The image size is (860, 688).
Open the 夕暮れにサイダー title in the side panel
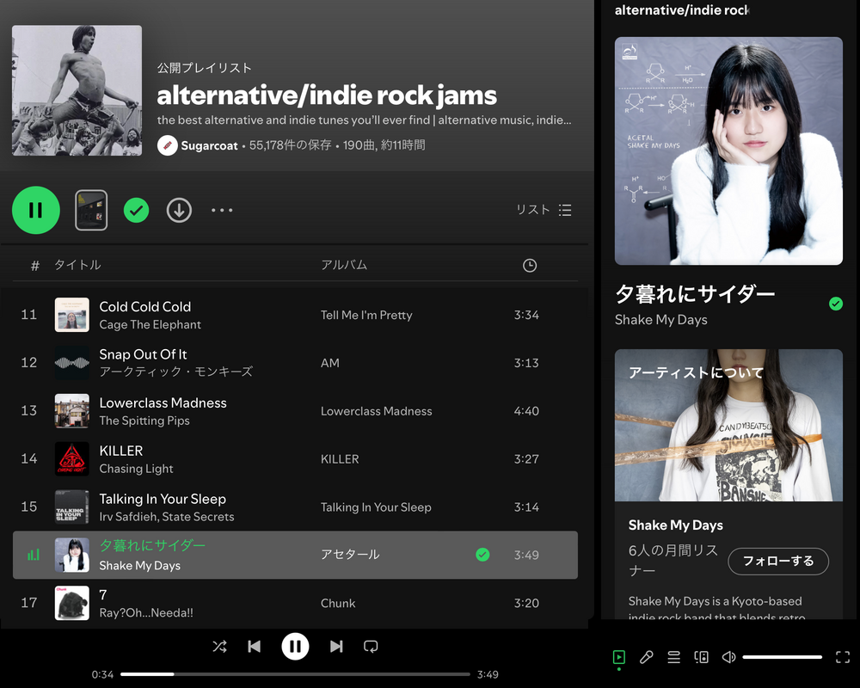click(x=695, y=295)
